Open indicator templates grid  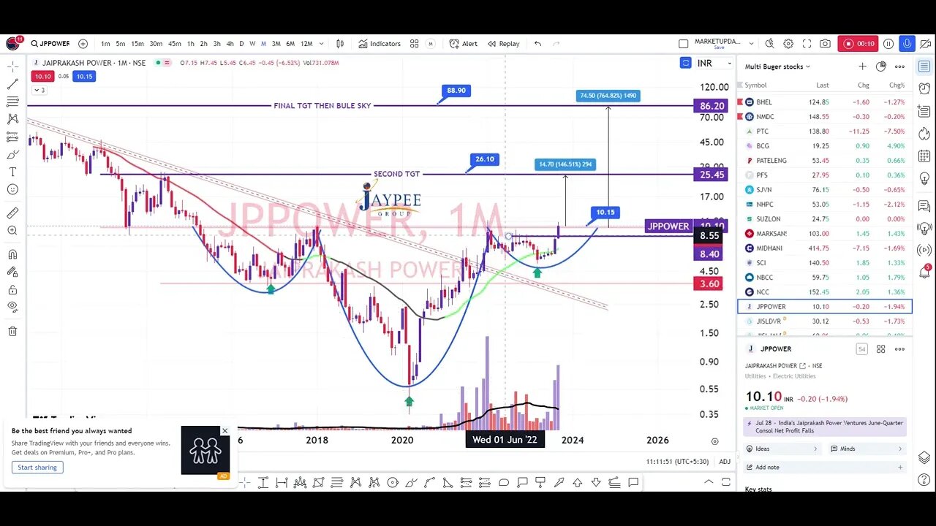tap(414, 44)
